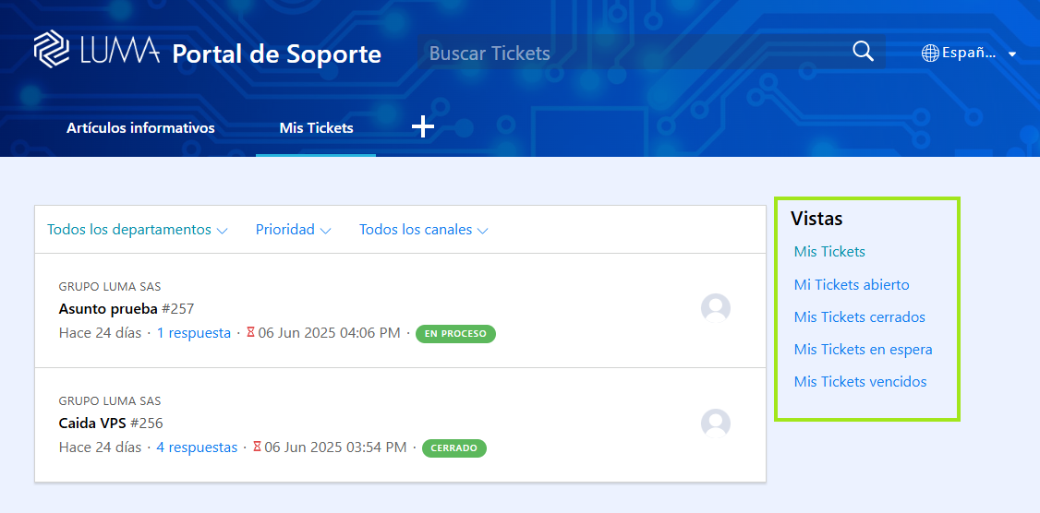1040x513 pixels.
Task: Expand the Todos los departamentos filter
Action: (137, 230)
